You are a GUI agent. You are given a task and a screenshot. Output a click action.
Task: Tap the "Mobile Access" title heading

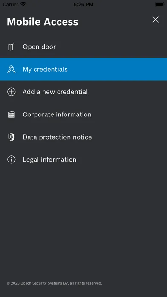[x=42, y=22]
